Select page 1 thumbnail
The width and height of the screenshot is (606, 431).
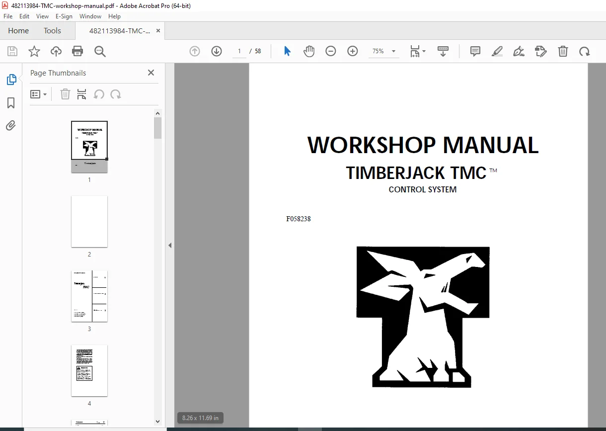click(x=89, y=147)
